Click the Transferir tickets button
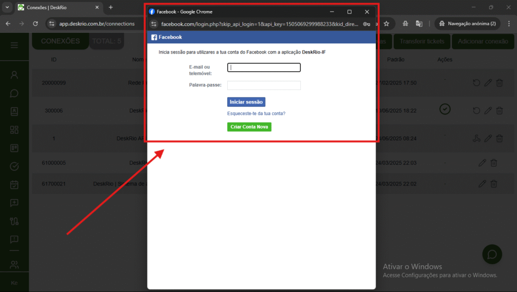Viewport: 517px width, 292px height. [x=422, y=41]
